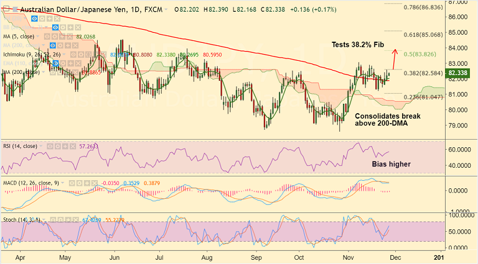
Task: Click the MA (5, close) legend label
Action: [x=19, y=37]
